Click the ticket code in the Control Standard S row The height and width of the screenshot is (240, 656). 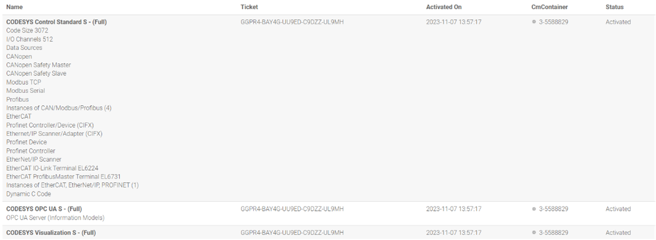tap(292, 22)
